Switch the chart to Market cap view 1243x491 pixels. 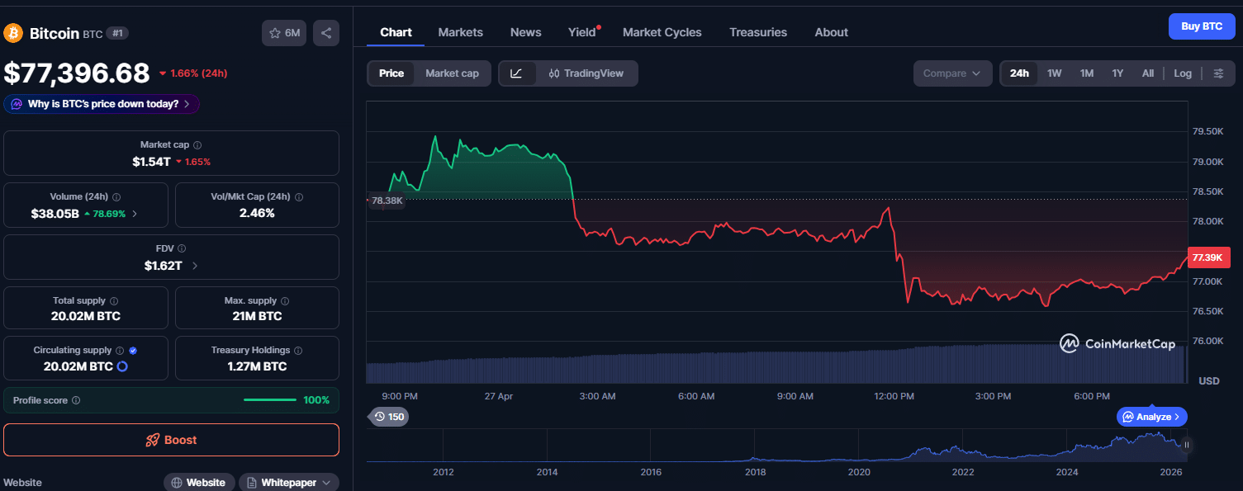(452, 73)
